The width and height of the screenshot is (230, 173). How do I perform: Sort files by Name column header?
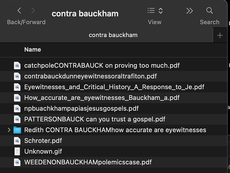[x=33, y=49]
